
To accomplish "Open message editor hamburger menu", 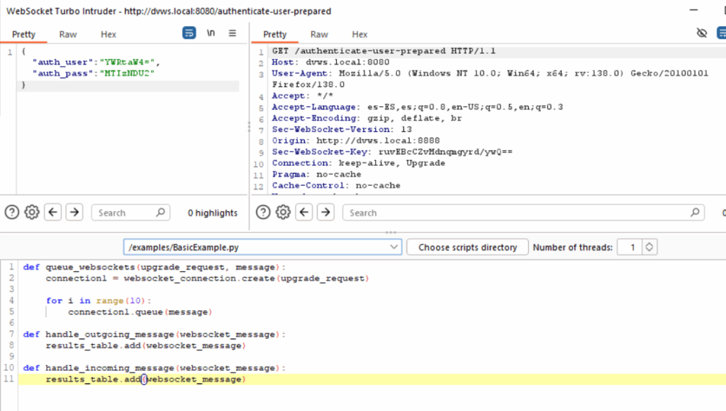I will [233, 33].
